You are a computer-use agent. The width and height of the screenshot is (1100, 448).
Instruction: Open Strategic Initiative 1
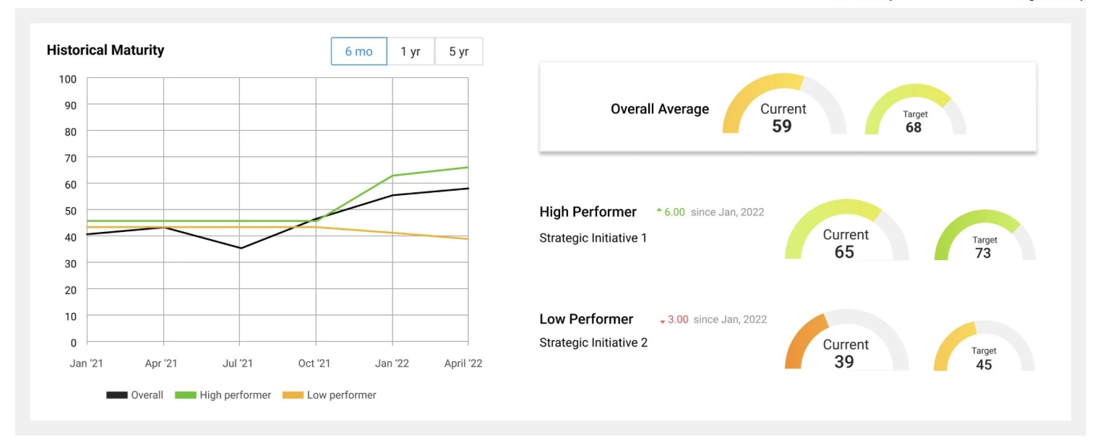593,238
